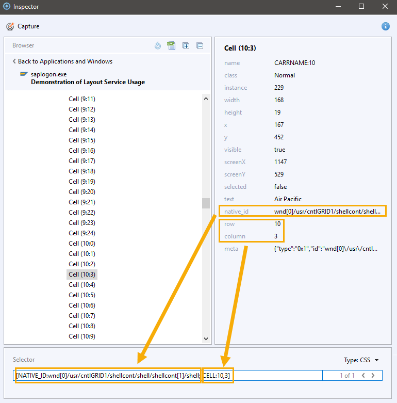Image resolution: width=397 pixels, height=403 pixels.
Task: Click the tree scrollbar down arrow
Action: coord(206,338)
